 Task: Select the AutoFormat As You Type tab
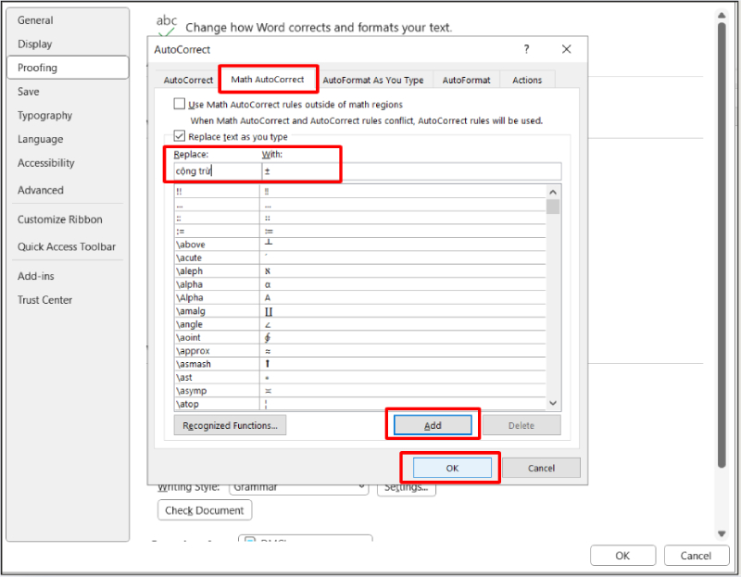tap(372, 81)
